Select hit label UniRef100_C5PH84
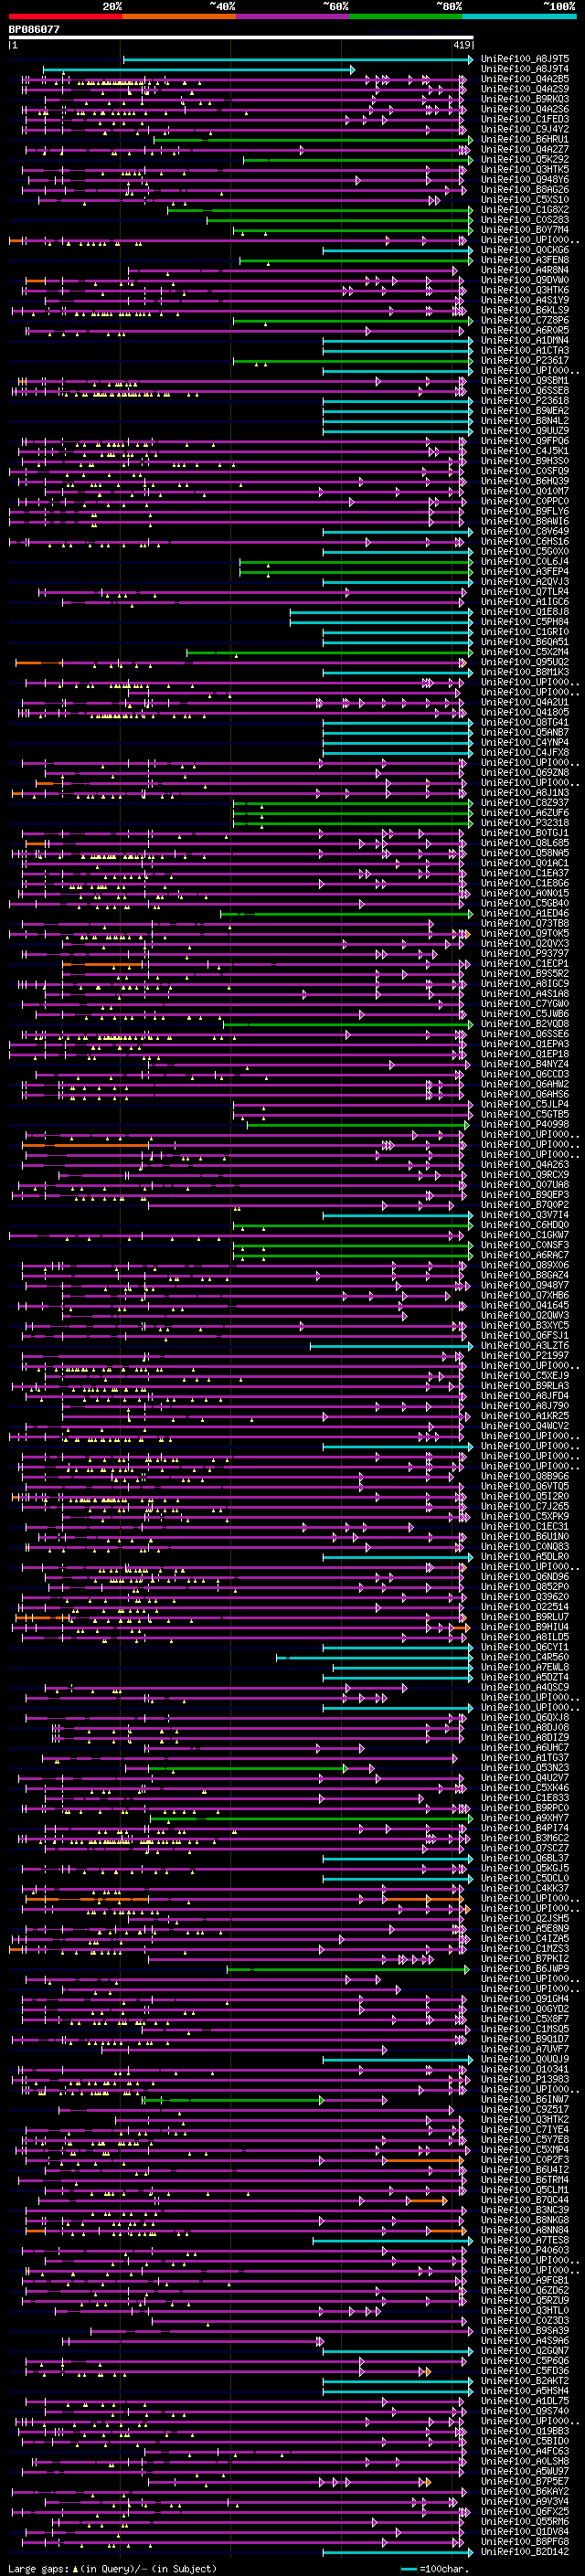Viewport: 585px width, 2576px height. pyautogui.click(x=525, y=622)
